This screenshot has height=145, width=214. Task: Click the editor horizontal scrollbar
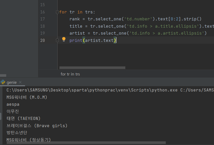(92, 68)
